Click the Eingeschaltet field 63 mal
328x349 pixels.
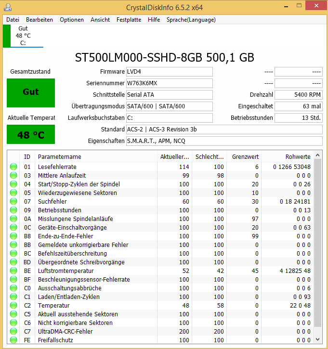pyautogui.click(x=299, y=106)
